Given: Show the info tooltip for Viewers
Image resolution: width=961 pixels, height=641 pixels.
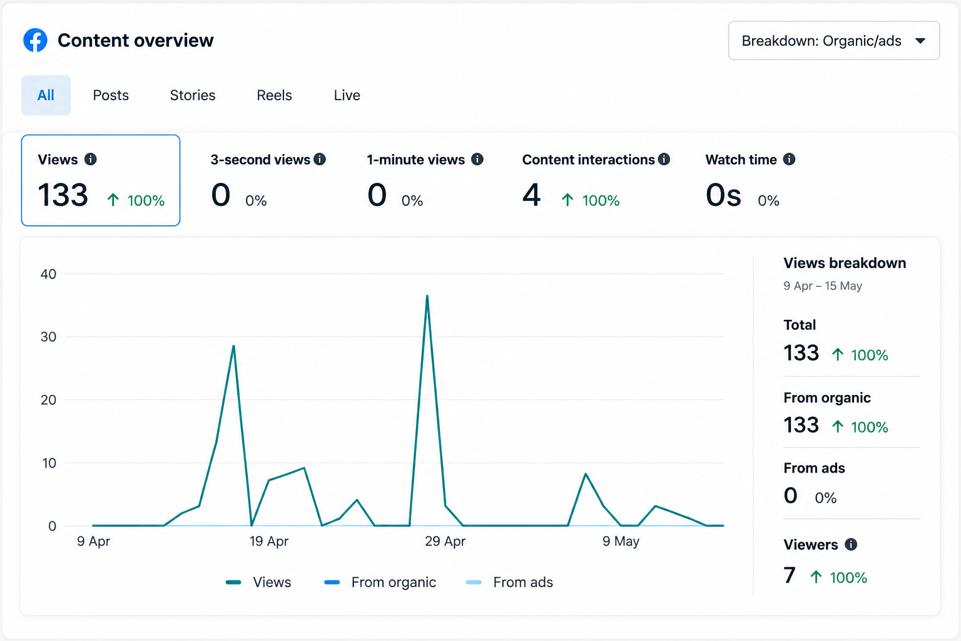Looking at the screenshot, I should point(851,544).
